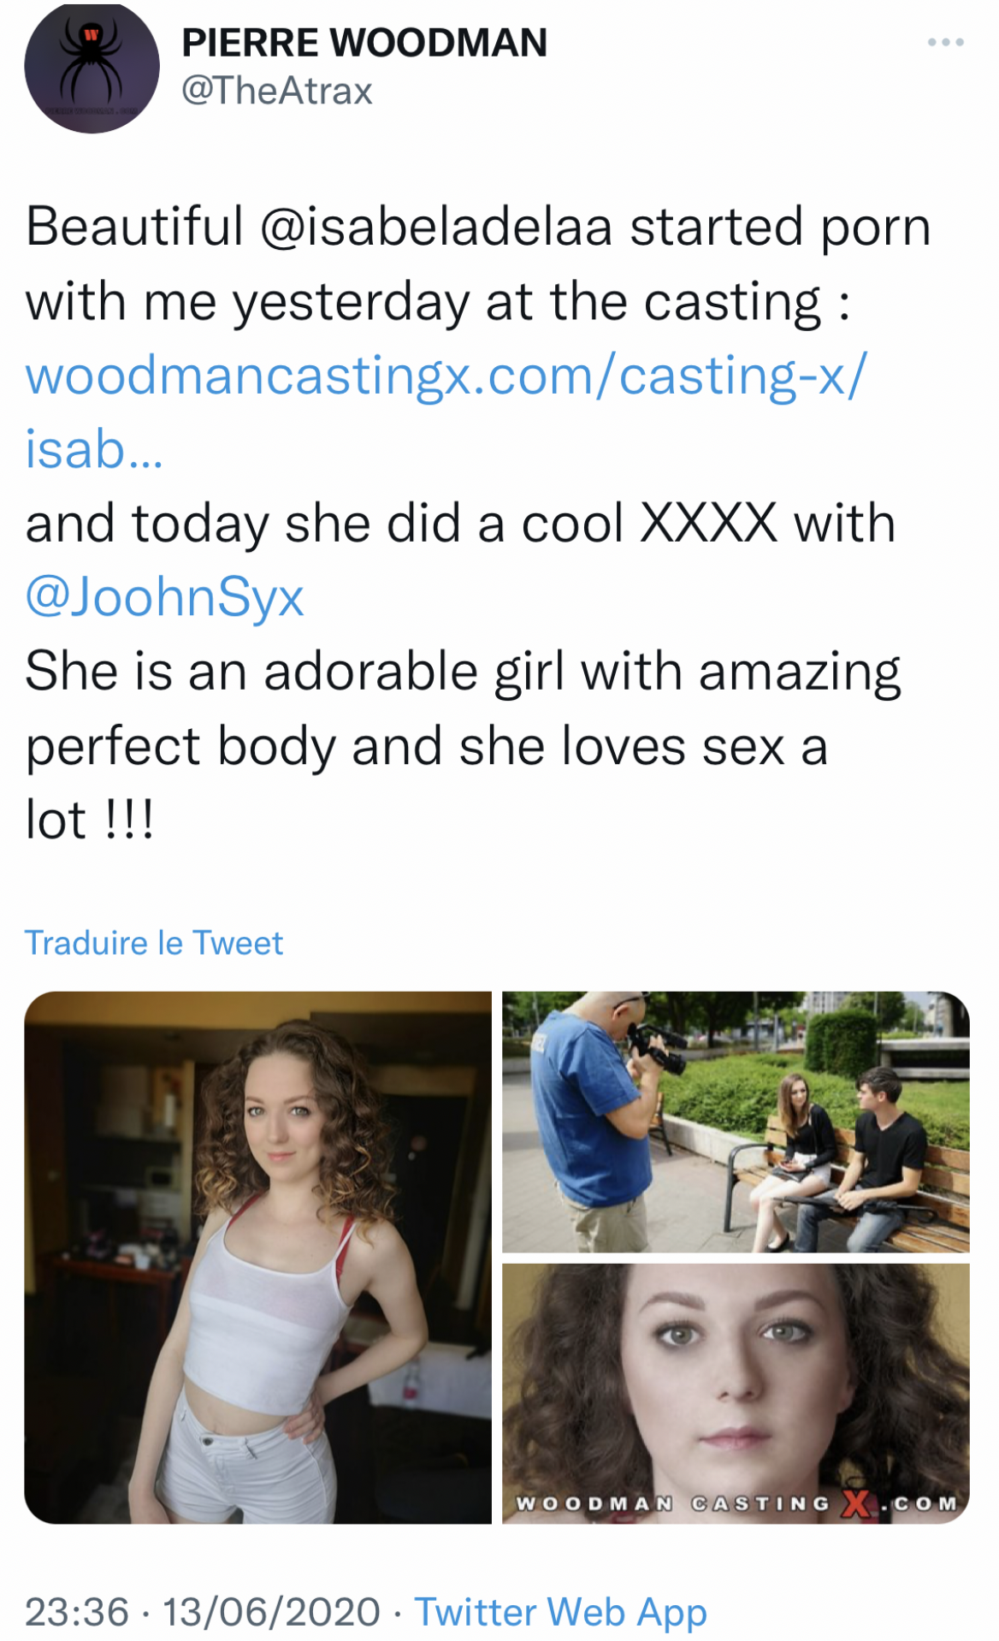Open the @JoohnSyx mention

[x=165, y=597]
